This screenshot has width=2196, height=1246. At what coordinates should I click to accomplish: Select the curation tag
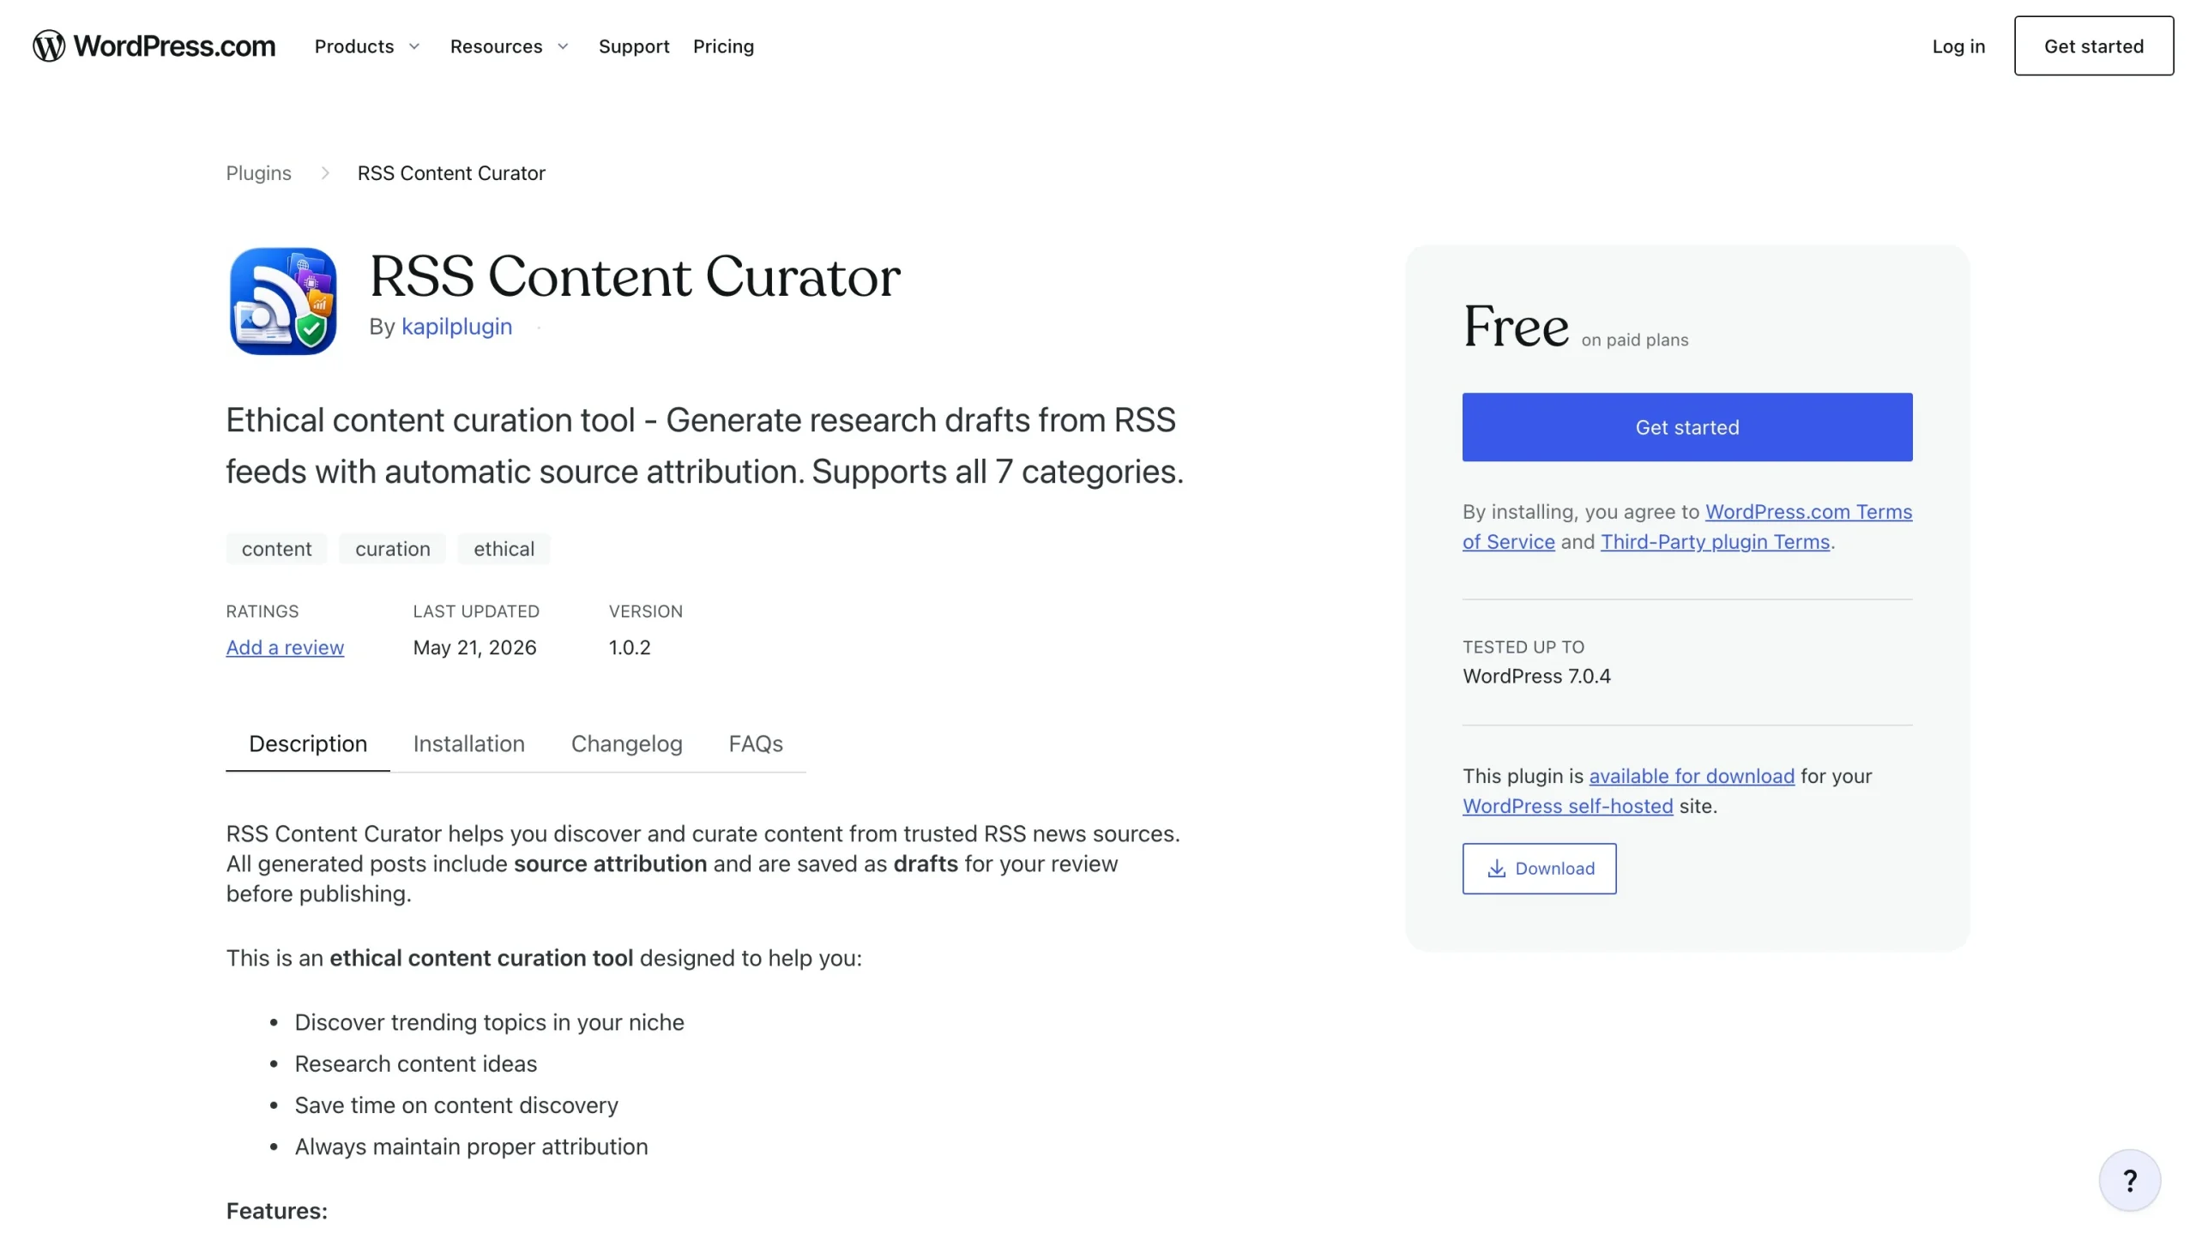(x=393, y=549)
